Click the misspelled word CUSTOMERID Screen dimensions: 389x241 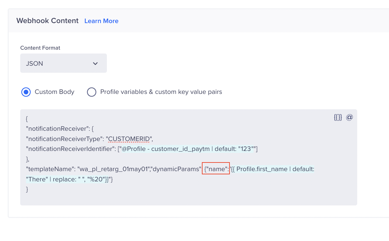(129, 139)
